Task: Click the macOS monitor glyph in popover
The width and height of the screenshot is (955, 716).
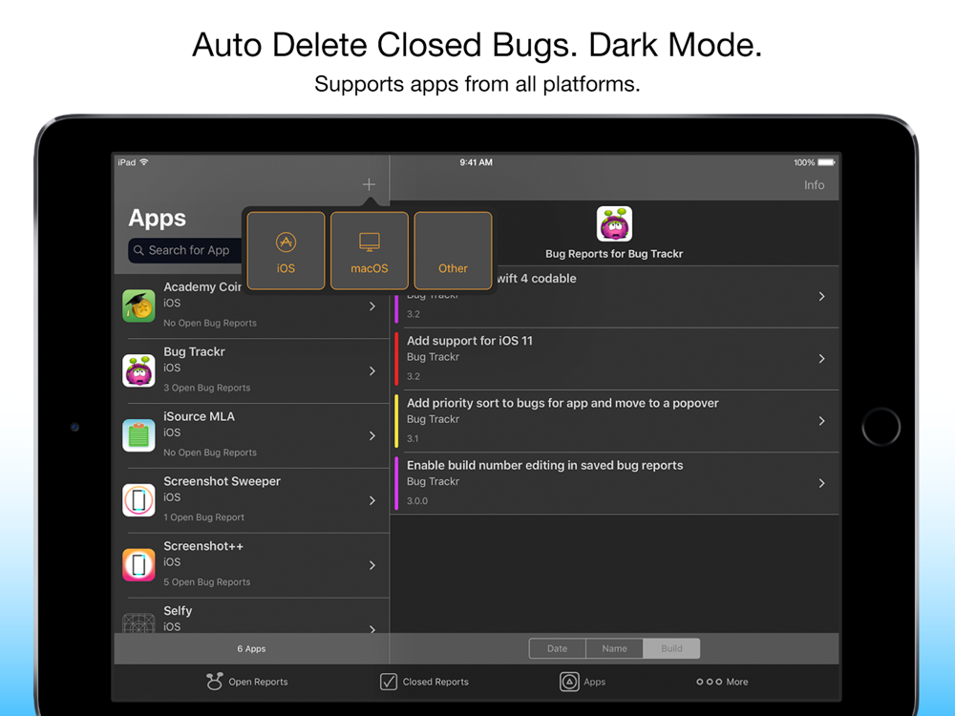Action: [369, 242]
